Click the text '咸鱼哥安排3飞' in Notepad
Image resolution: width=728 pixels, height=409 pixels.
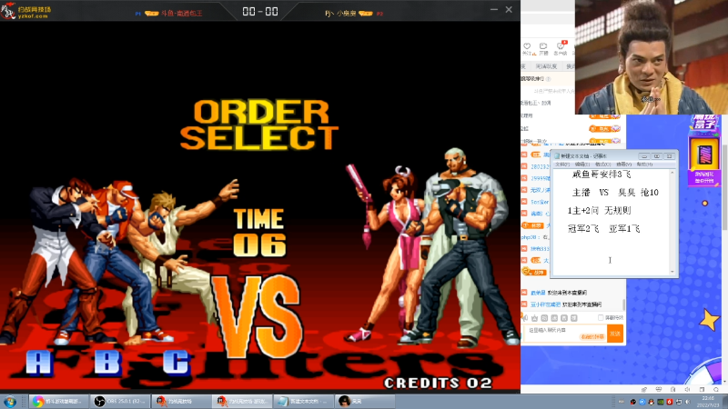[x=602, y=175]
